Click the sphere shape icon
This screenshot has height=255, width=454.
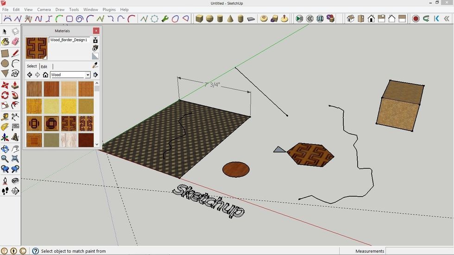209,19
